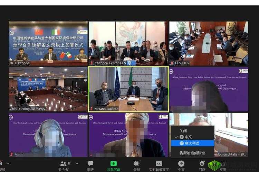Click the 中文 interpretation icon in toolbar
Image resolution: width=259 pixels, height=172 pixels.
click(181, 166)
